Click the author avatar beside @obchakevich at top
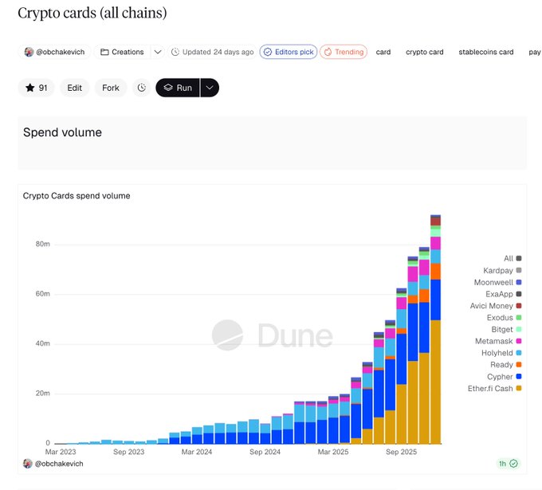 point(29,52)
